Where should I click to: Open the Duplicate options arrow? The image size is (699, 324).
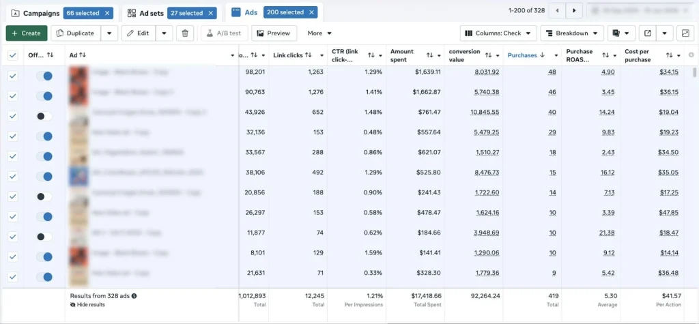[x=109, y=33]
